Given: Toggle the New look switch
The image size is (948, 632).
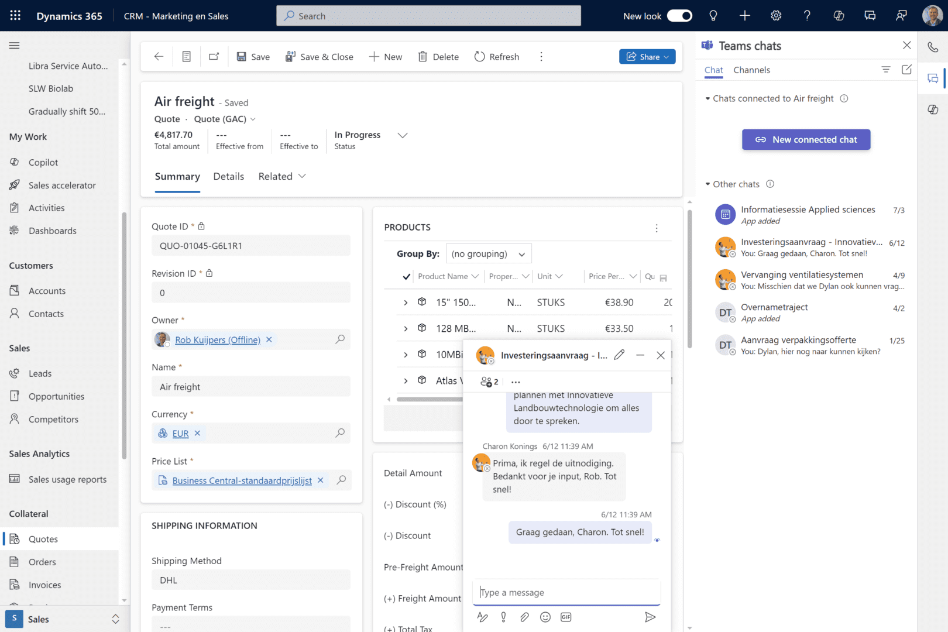Looking at the screenshot, I should tap(679, 16).
